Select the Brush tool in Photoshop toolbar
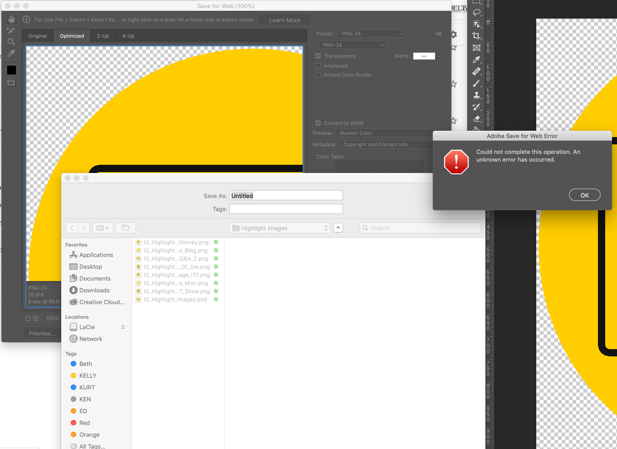Viewport: 617px width, 449px height. 476,84
